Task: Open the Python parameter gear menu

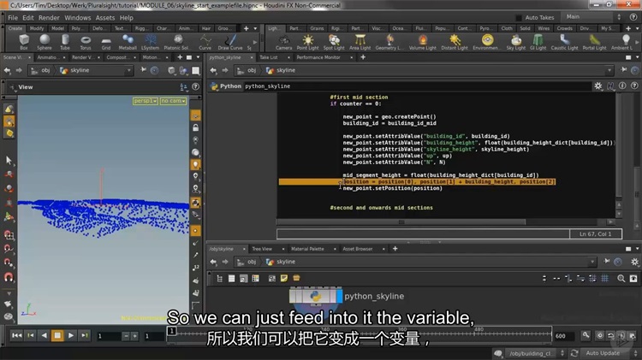Action: [598, 86]
